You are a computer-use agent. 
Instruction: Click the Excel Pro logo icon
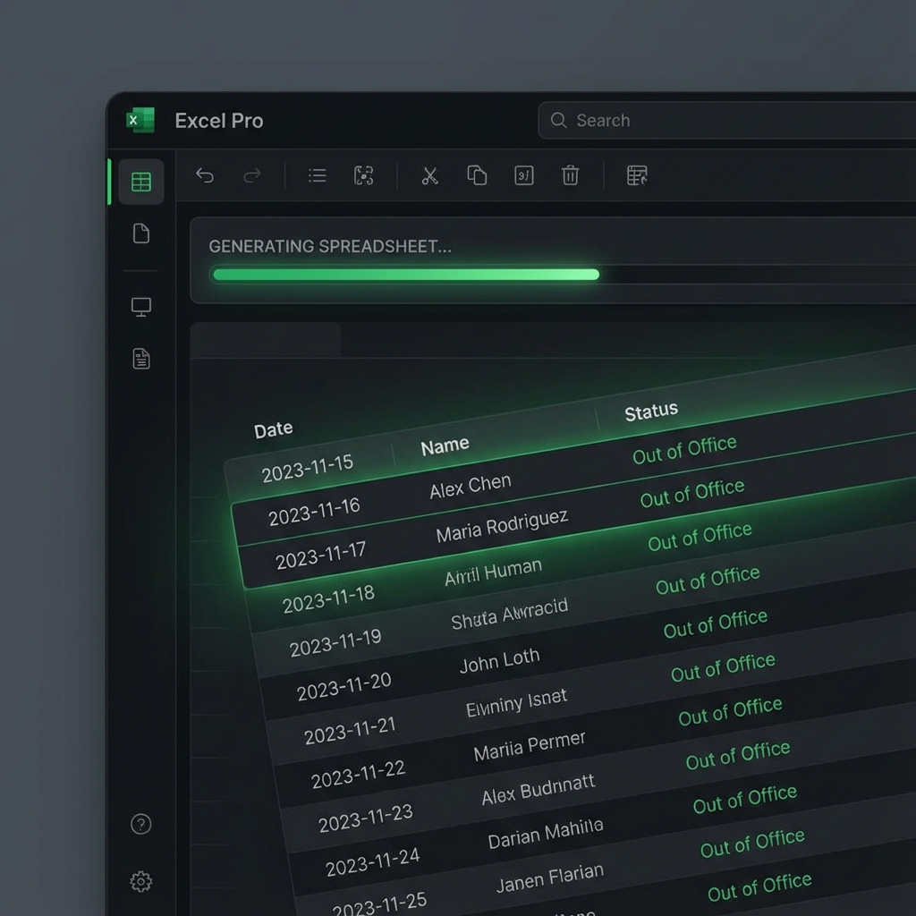[x=139, y=119]
